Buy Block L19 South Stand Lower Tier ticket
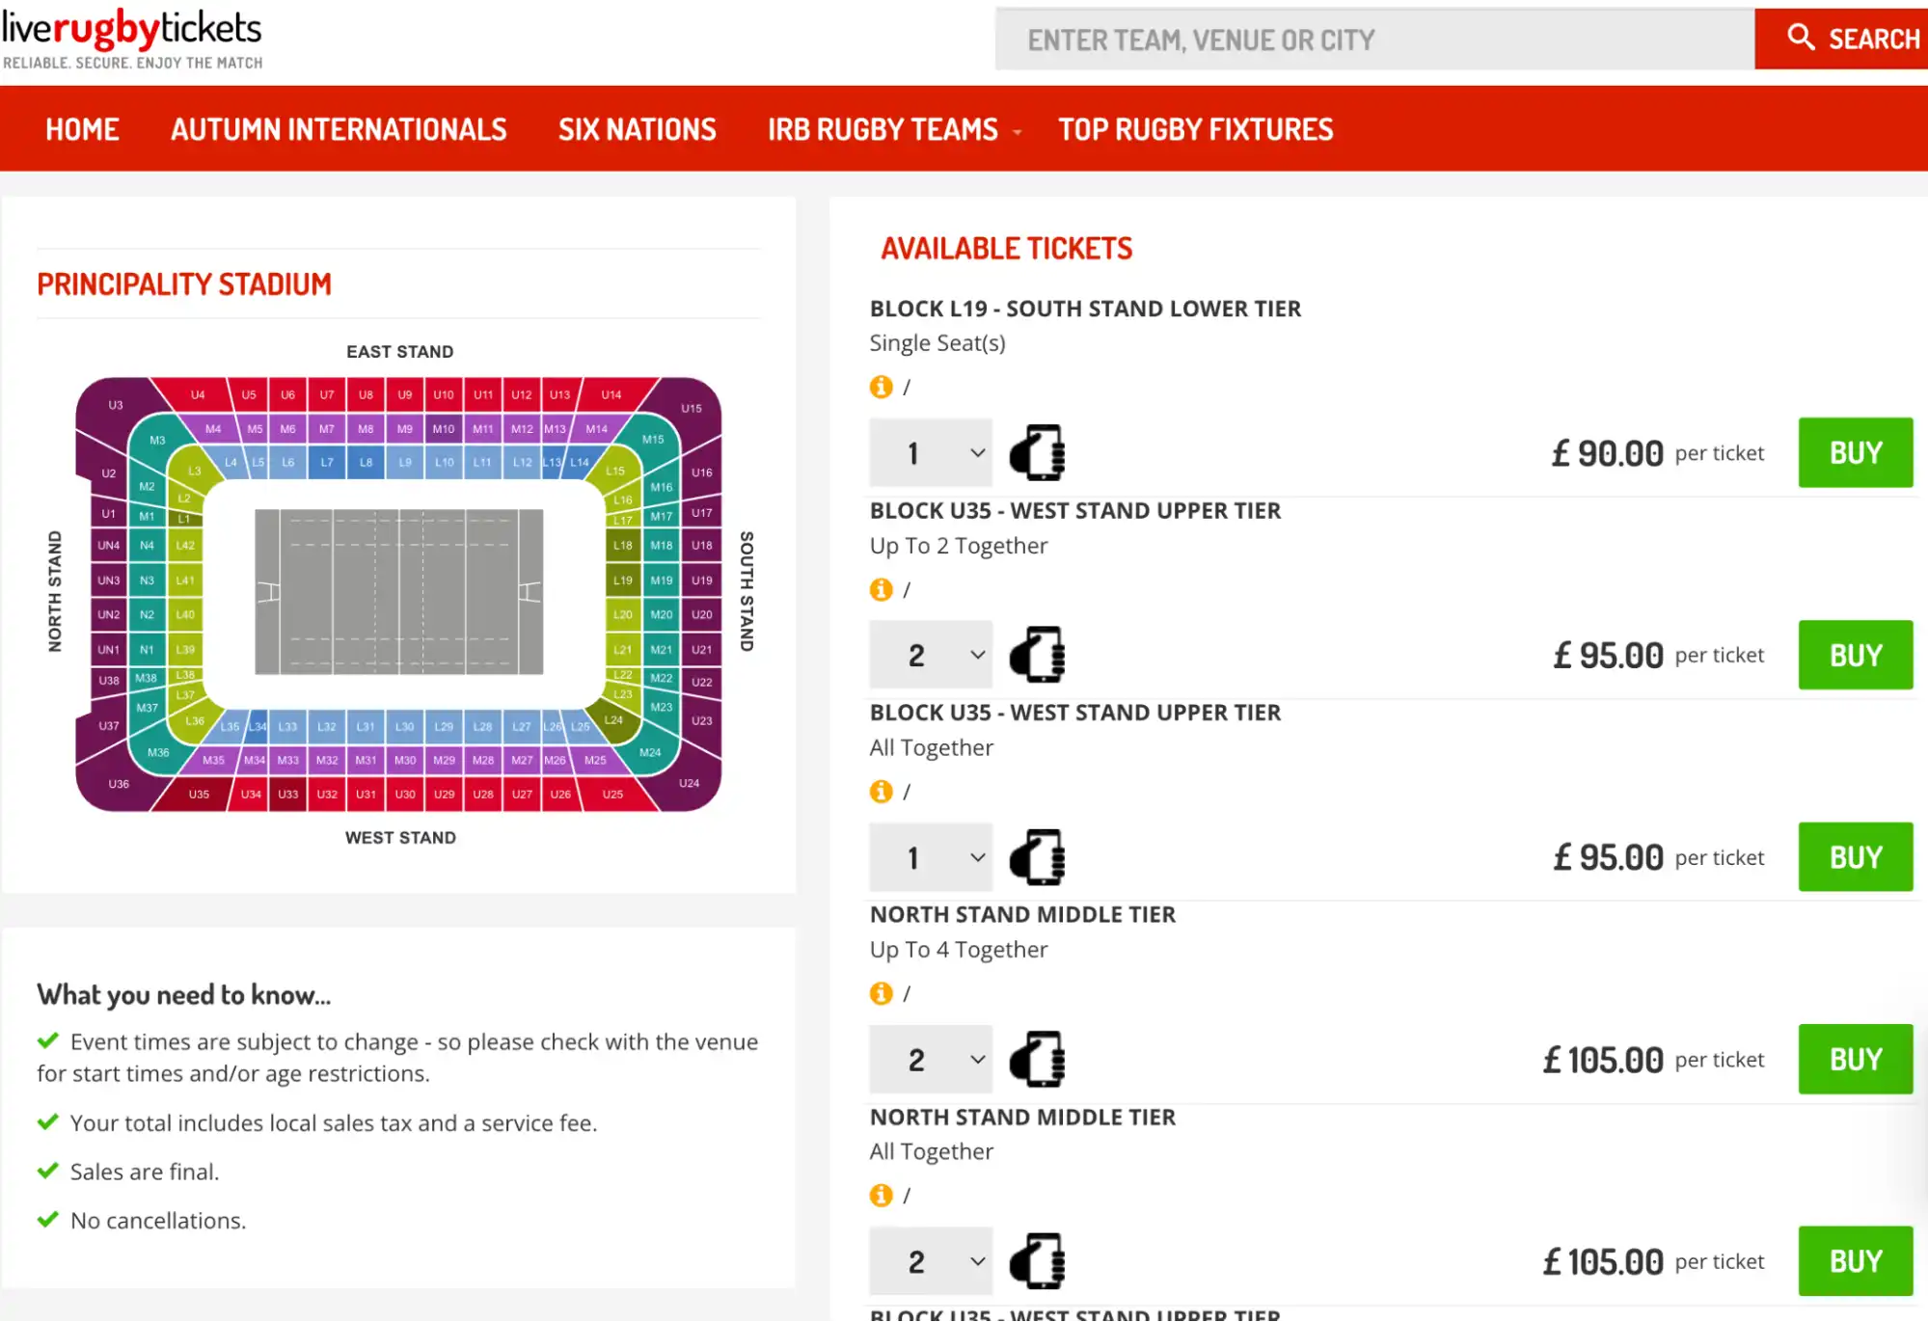The height and width of the screenshot is (1322, 1928). [1854, 452]
